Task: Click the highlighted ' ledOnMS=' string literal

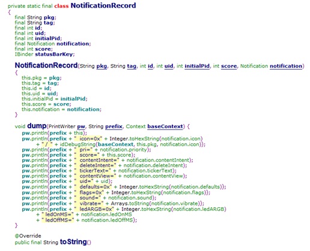Action: pos(58,214)
